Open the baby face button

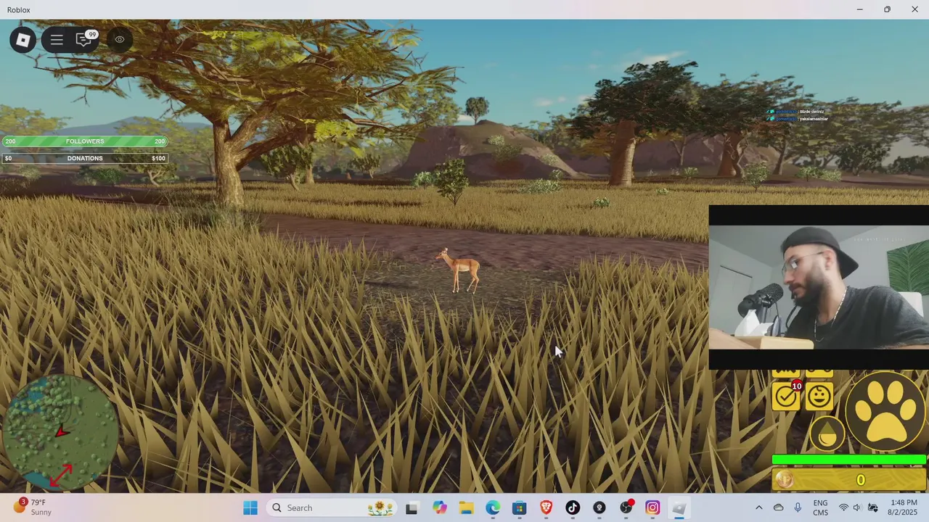(x=819, y=396)
